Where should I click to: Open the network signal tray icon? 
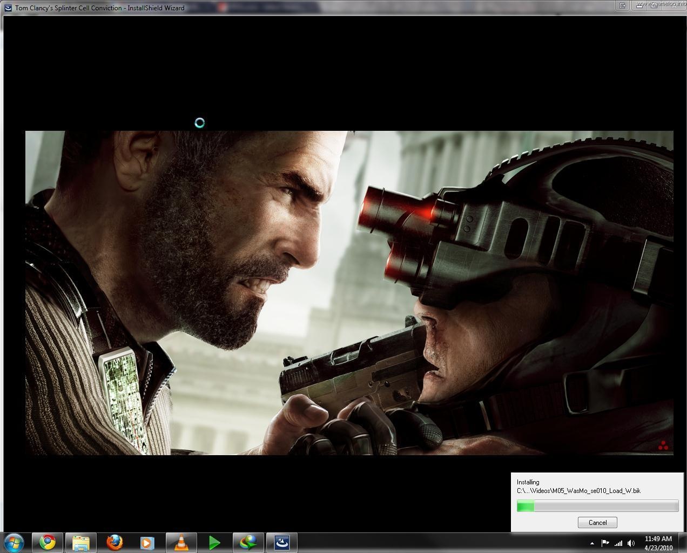618,543
